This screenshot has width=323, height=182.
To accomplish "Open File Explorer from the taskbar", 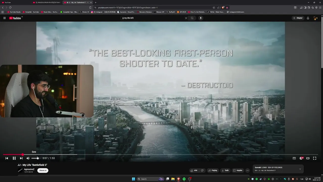I will click(x=173, y=179).
